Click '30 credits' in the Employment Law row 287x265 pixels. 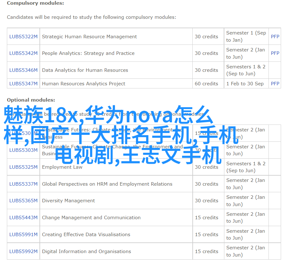point(206,167)
